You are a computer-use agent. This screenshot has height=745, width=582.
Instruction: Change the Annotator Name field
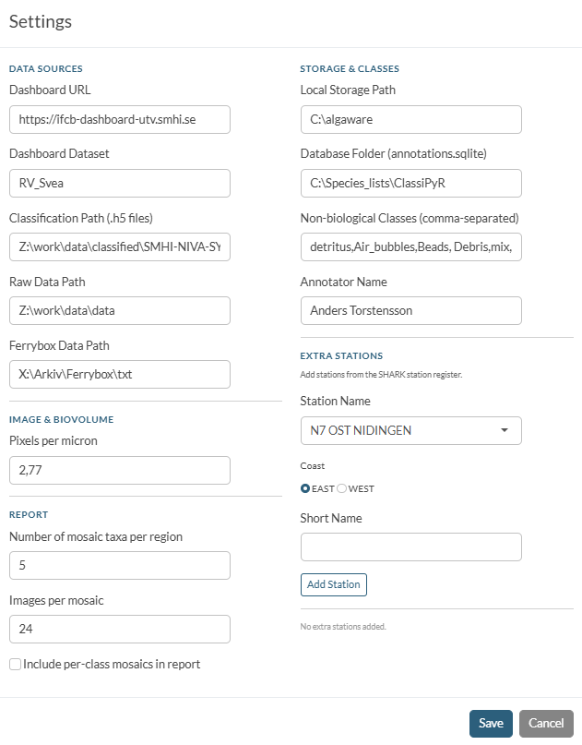pos(410,310)
